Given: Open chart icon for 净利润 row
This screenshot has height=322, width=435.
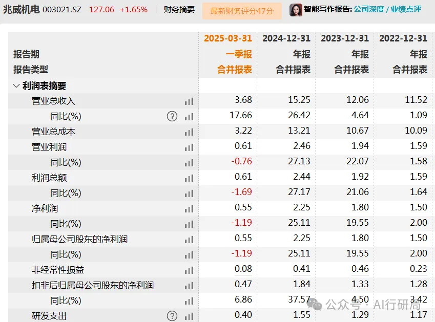Looking at the screenshot, I should (189, 209).
